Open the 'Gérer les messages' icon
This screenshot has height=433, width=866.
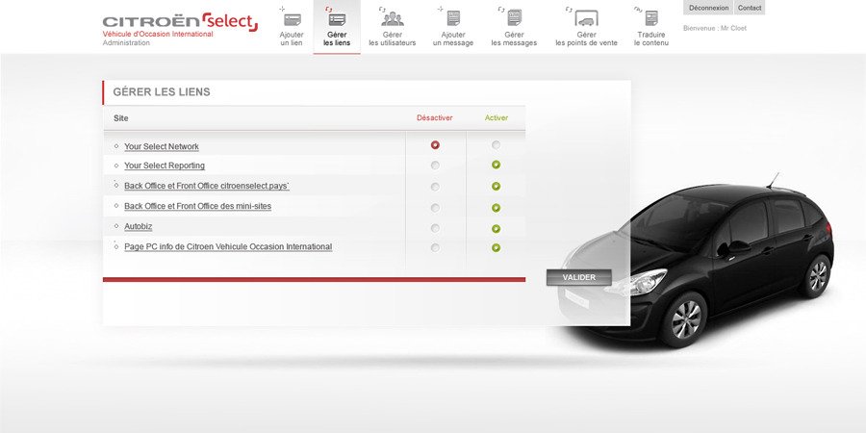(514, 18)
